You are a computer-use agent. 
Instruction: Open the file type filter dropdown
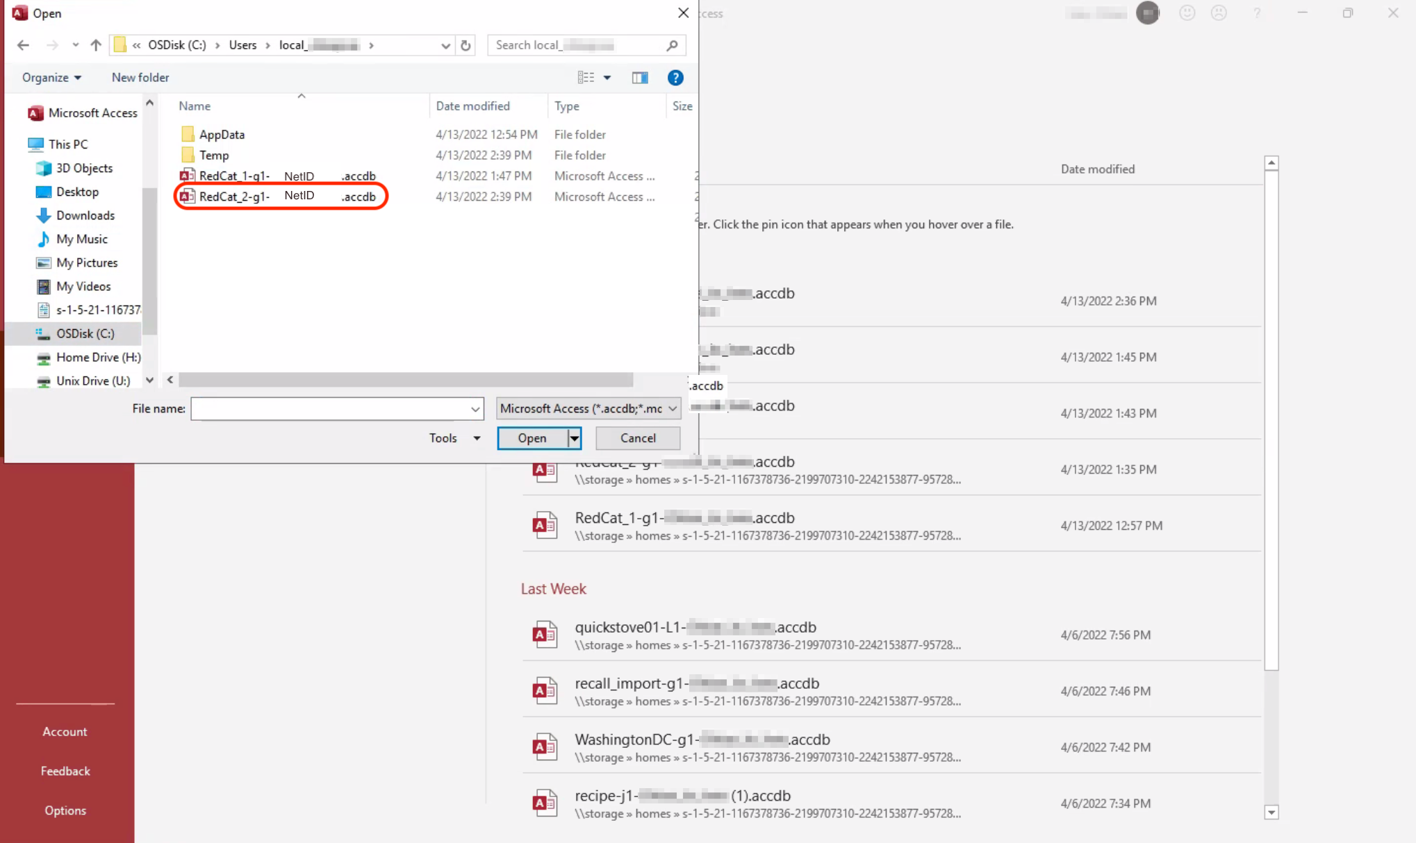tap(588, 408)
